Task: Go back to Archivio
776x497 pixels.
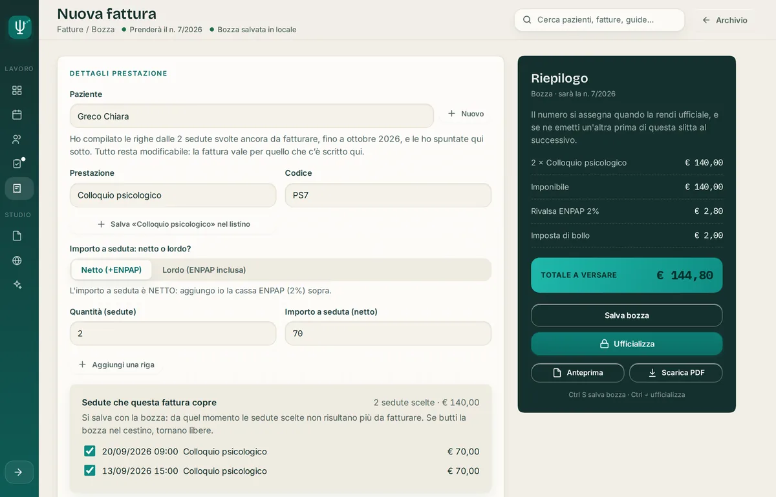Action: click(725, 20)
